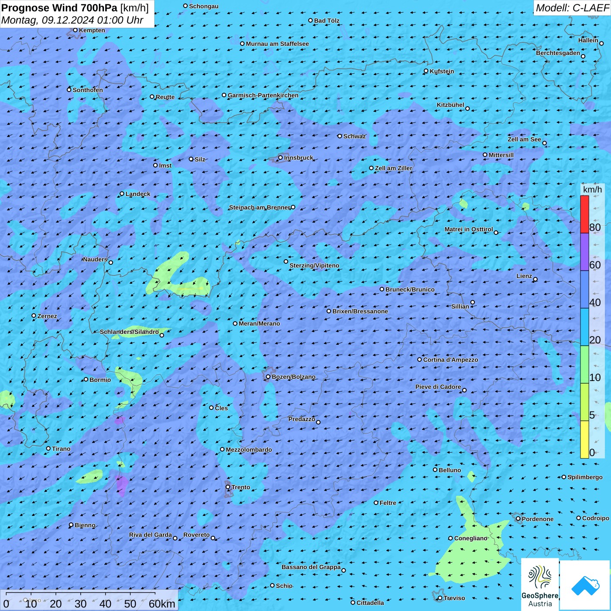Image resolution: width=611 pixels, height=611 pixels.
Task: Click the Bad Tölz city label
Action: click(326, 21)
